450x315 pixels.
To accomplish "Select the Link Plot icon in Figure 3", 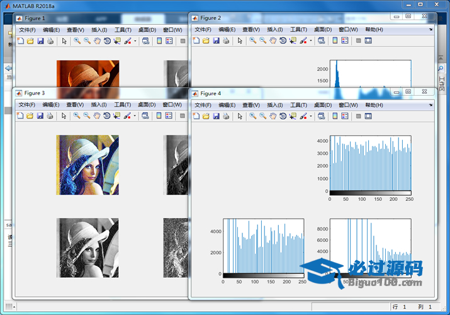I will click(x=145, y=116).
